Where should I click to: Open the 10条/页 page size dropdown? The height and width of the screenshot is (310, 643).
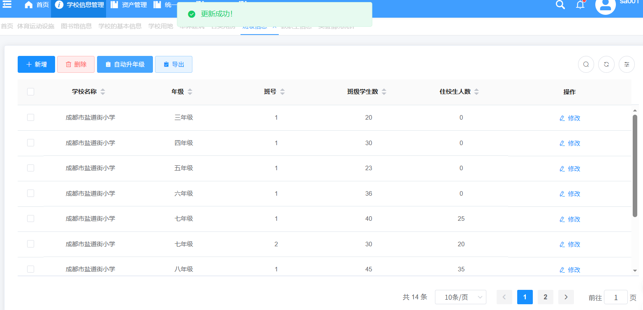point(460,297)
